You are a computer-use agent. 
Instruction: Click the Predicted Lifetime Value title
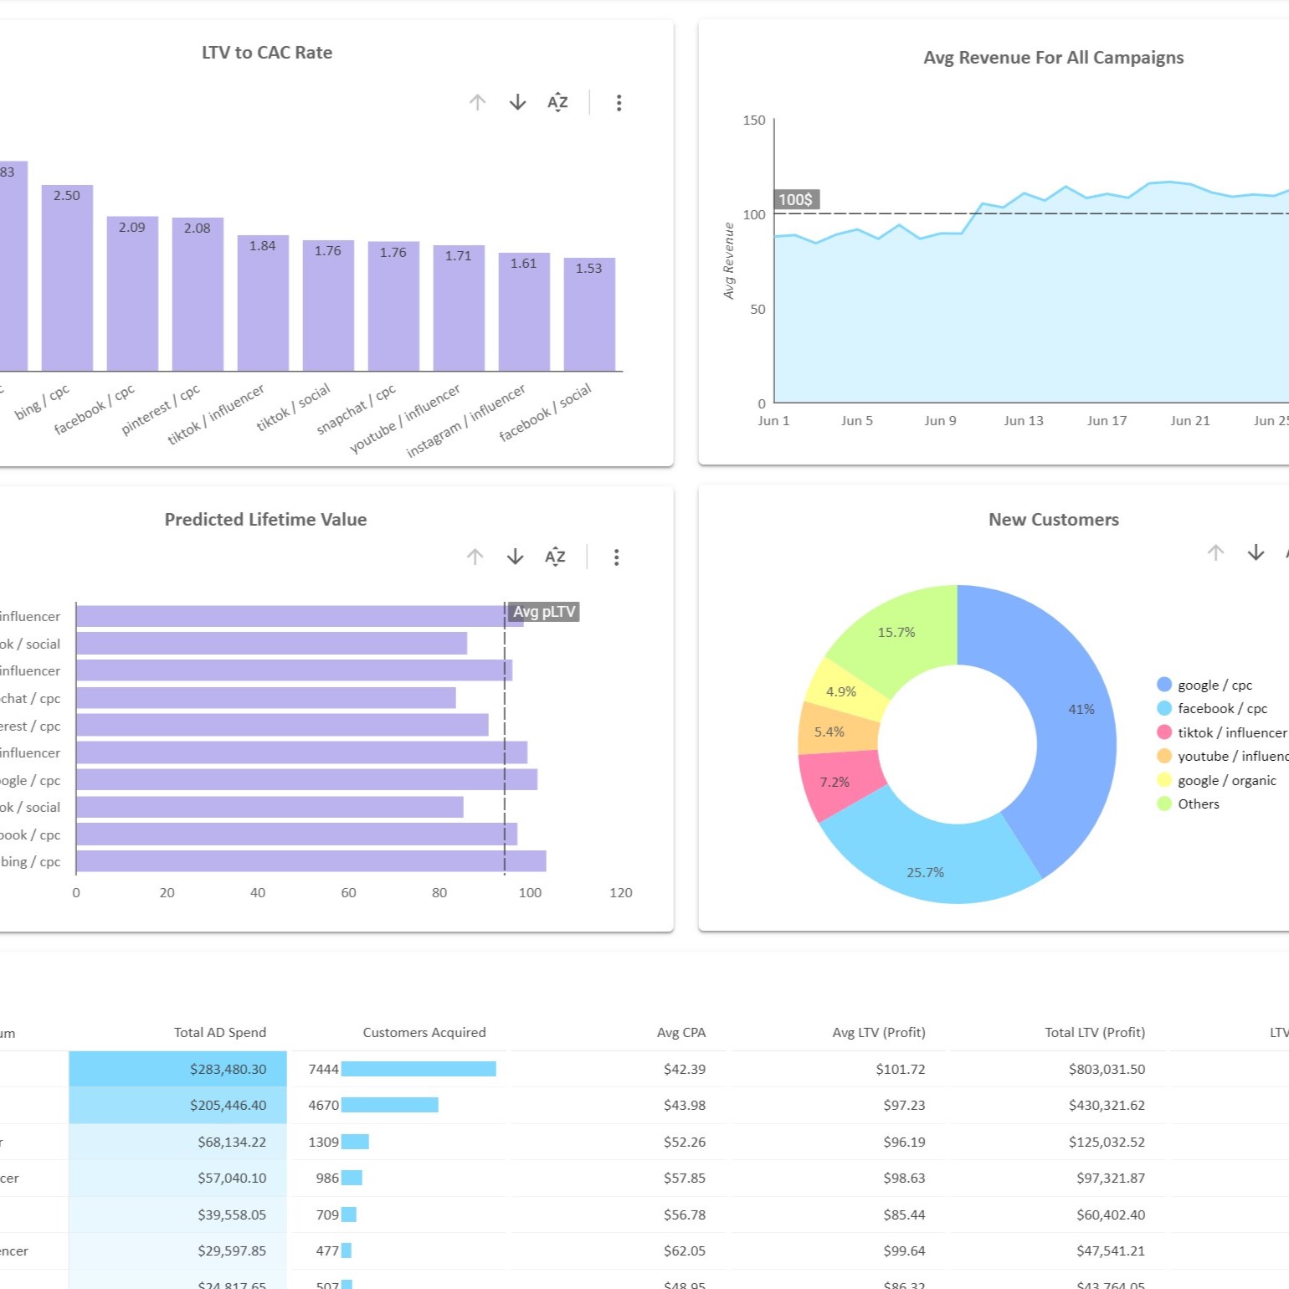click(265, 520)
